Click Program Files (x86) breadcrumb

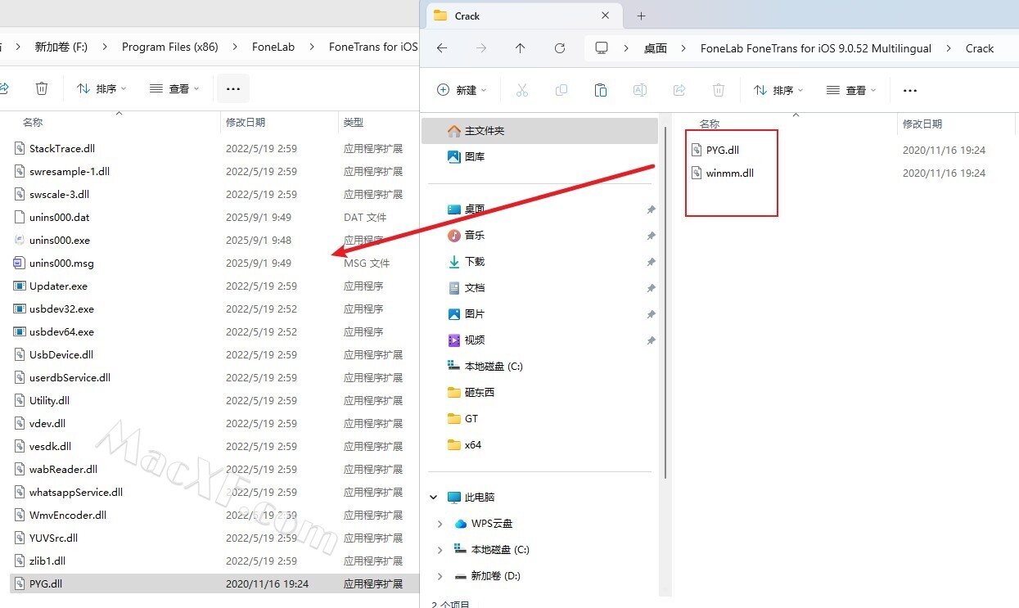point(170,47)
